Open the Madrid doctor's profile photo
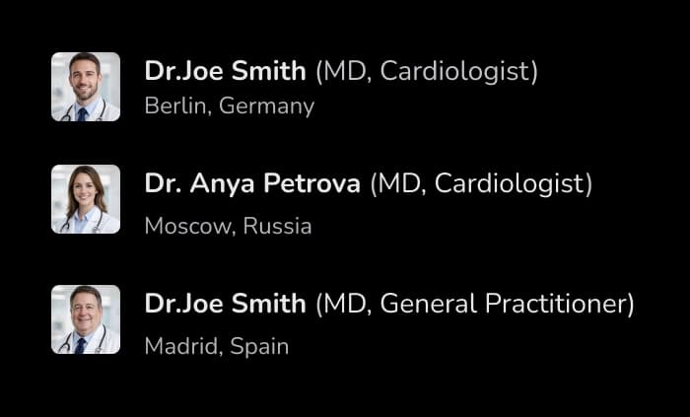This screenshot has width=690, height=417. click(x=86, y=319)
